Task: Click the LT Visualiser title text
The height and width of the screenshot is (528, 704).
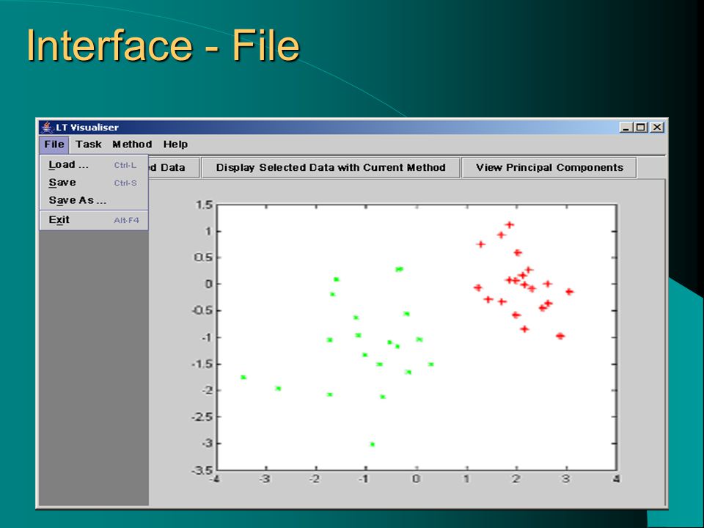Action: pyautogui.click(x=87, y=128)
